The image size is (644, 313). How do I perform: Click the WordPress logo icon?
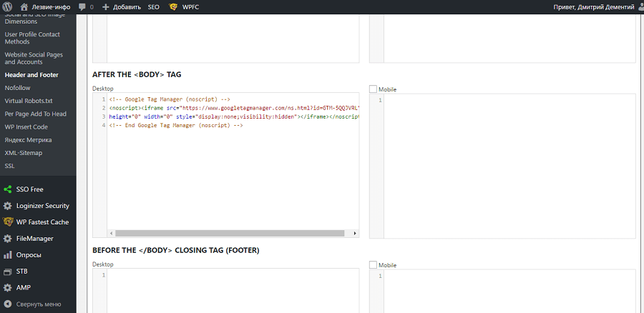click(x=7, y=6)
